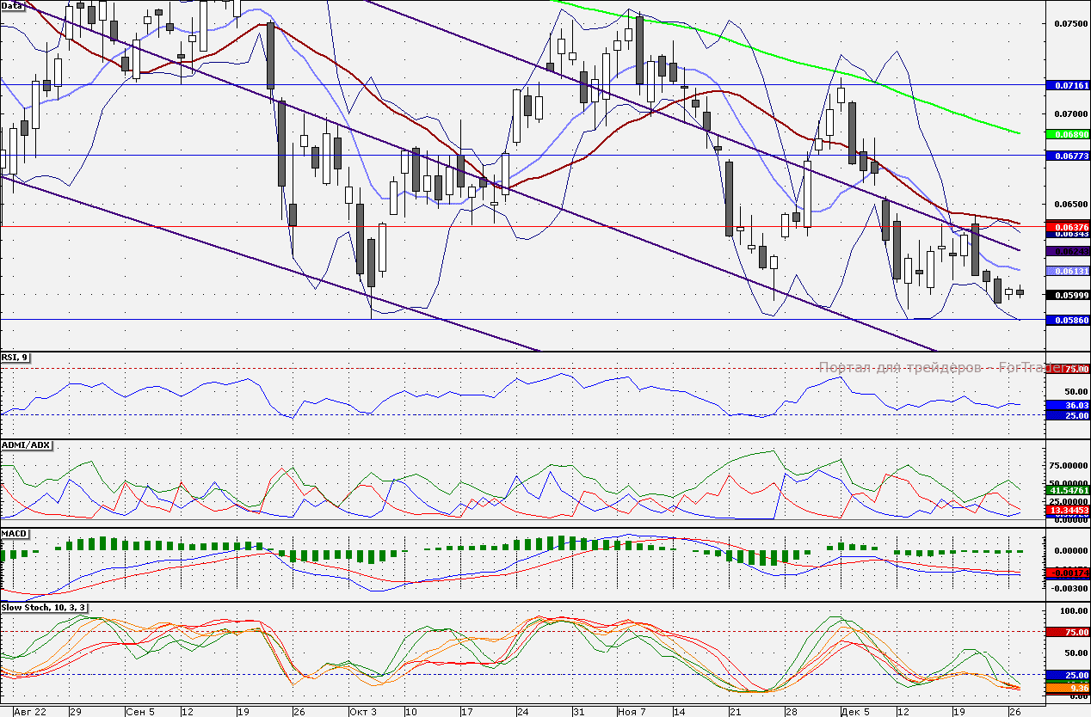Click the 'Авг 22' date on time axis
This screenshot has width=1091, height=717.
tap(28, 712)
